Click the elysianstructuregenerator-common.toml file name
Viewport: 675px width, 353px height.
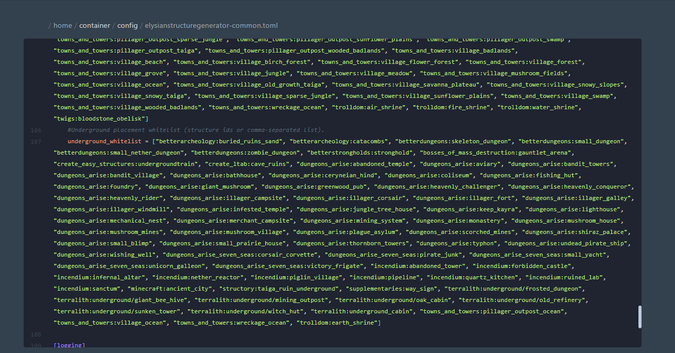tap(212, 25)
